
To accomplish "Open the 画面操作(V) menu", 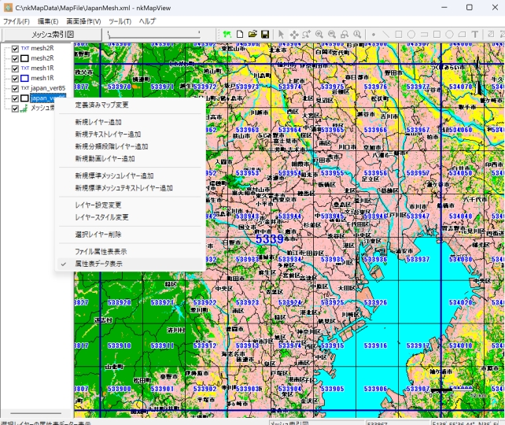I will click(x=83, y=21).
